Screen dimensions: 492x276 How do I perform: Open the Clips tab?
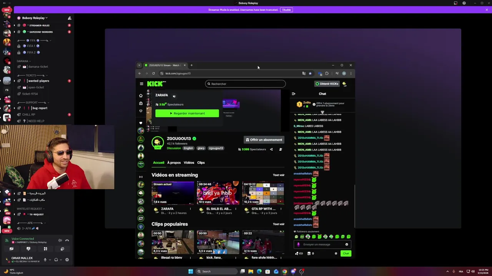[x=201, y=163]
